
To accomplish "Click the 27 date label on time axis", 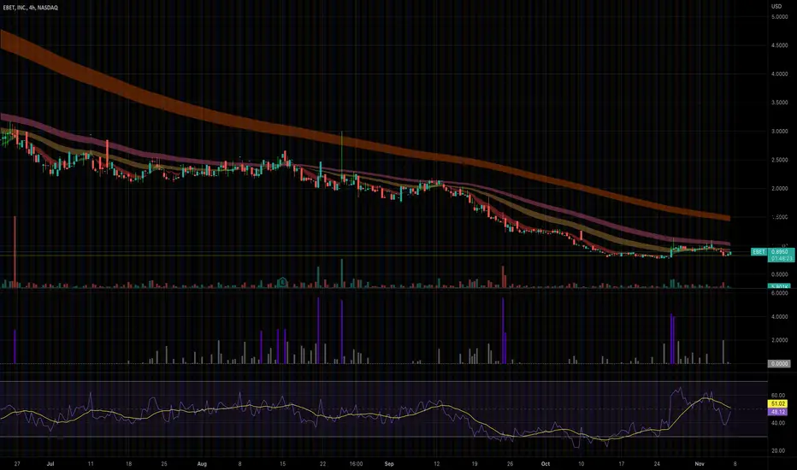I will (17, 464).
